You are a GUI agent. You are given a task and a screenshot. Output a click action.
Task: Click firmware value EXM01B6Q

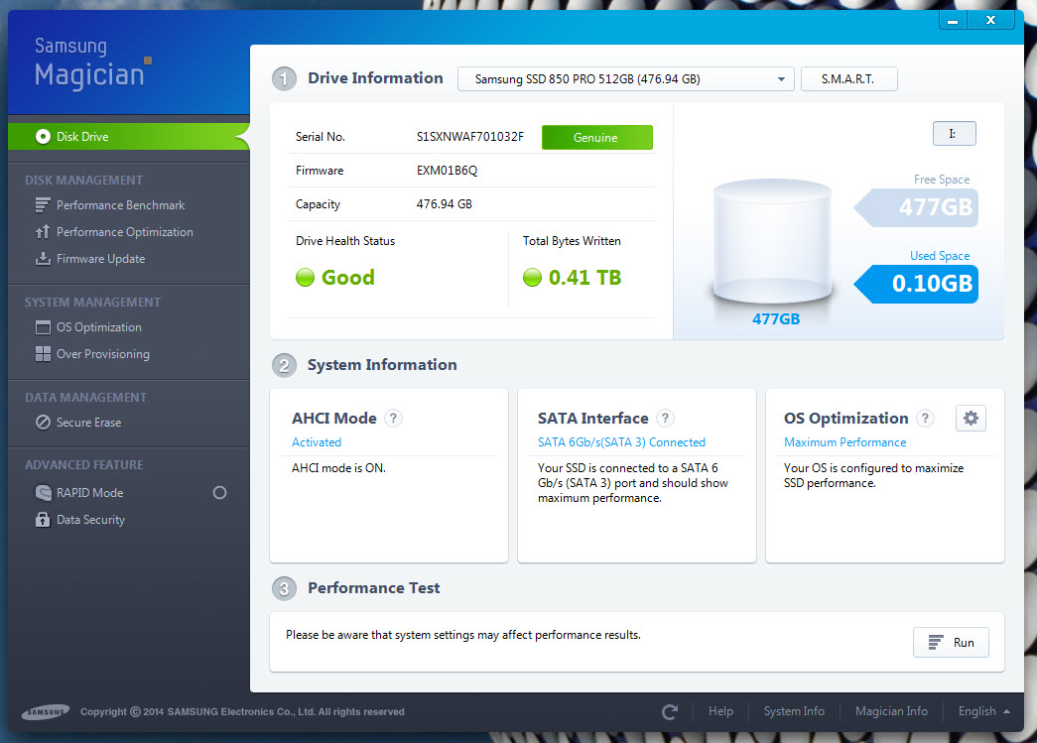click(447, 171)
